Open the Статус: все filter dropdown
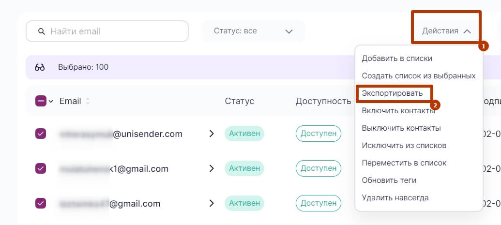This screenshot has width=501, height=225. (253, 31)
